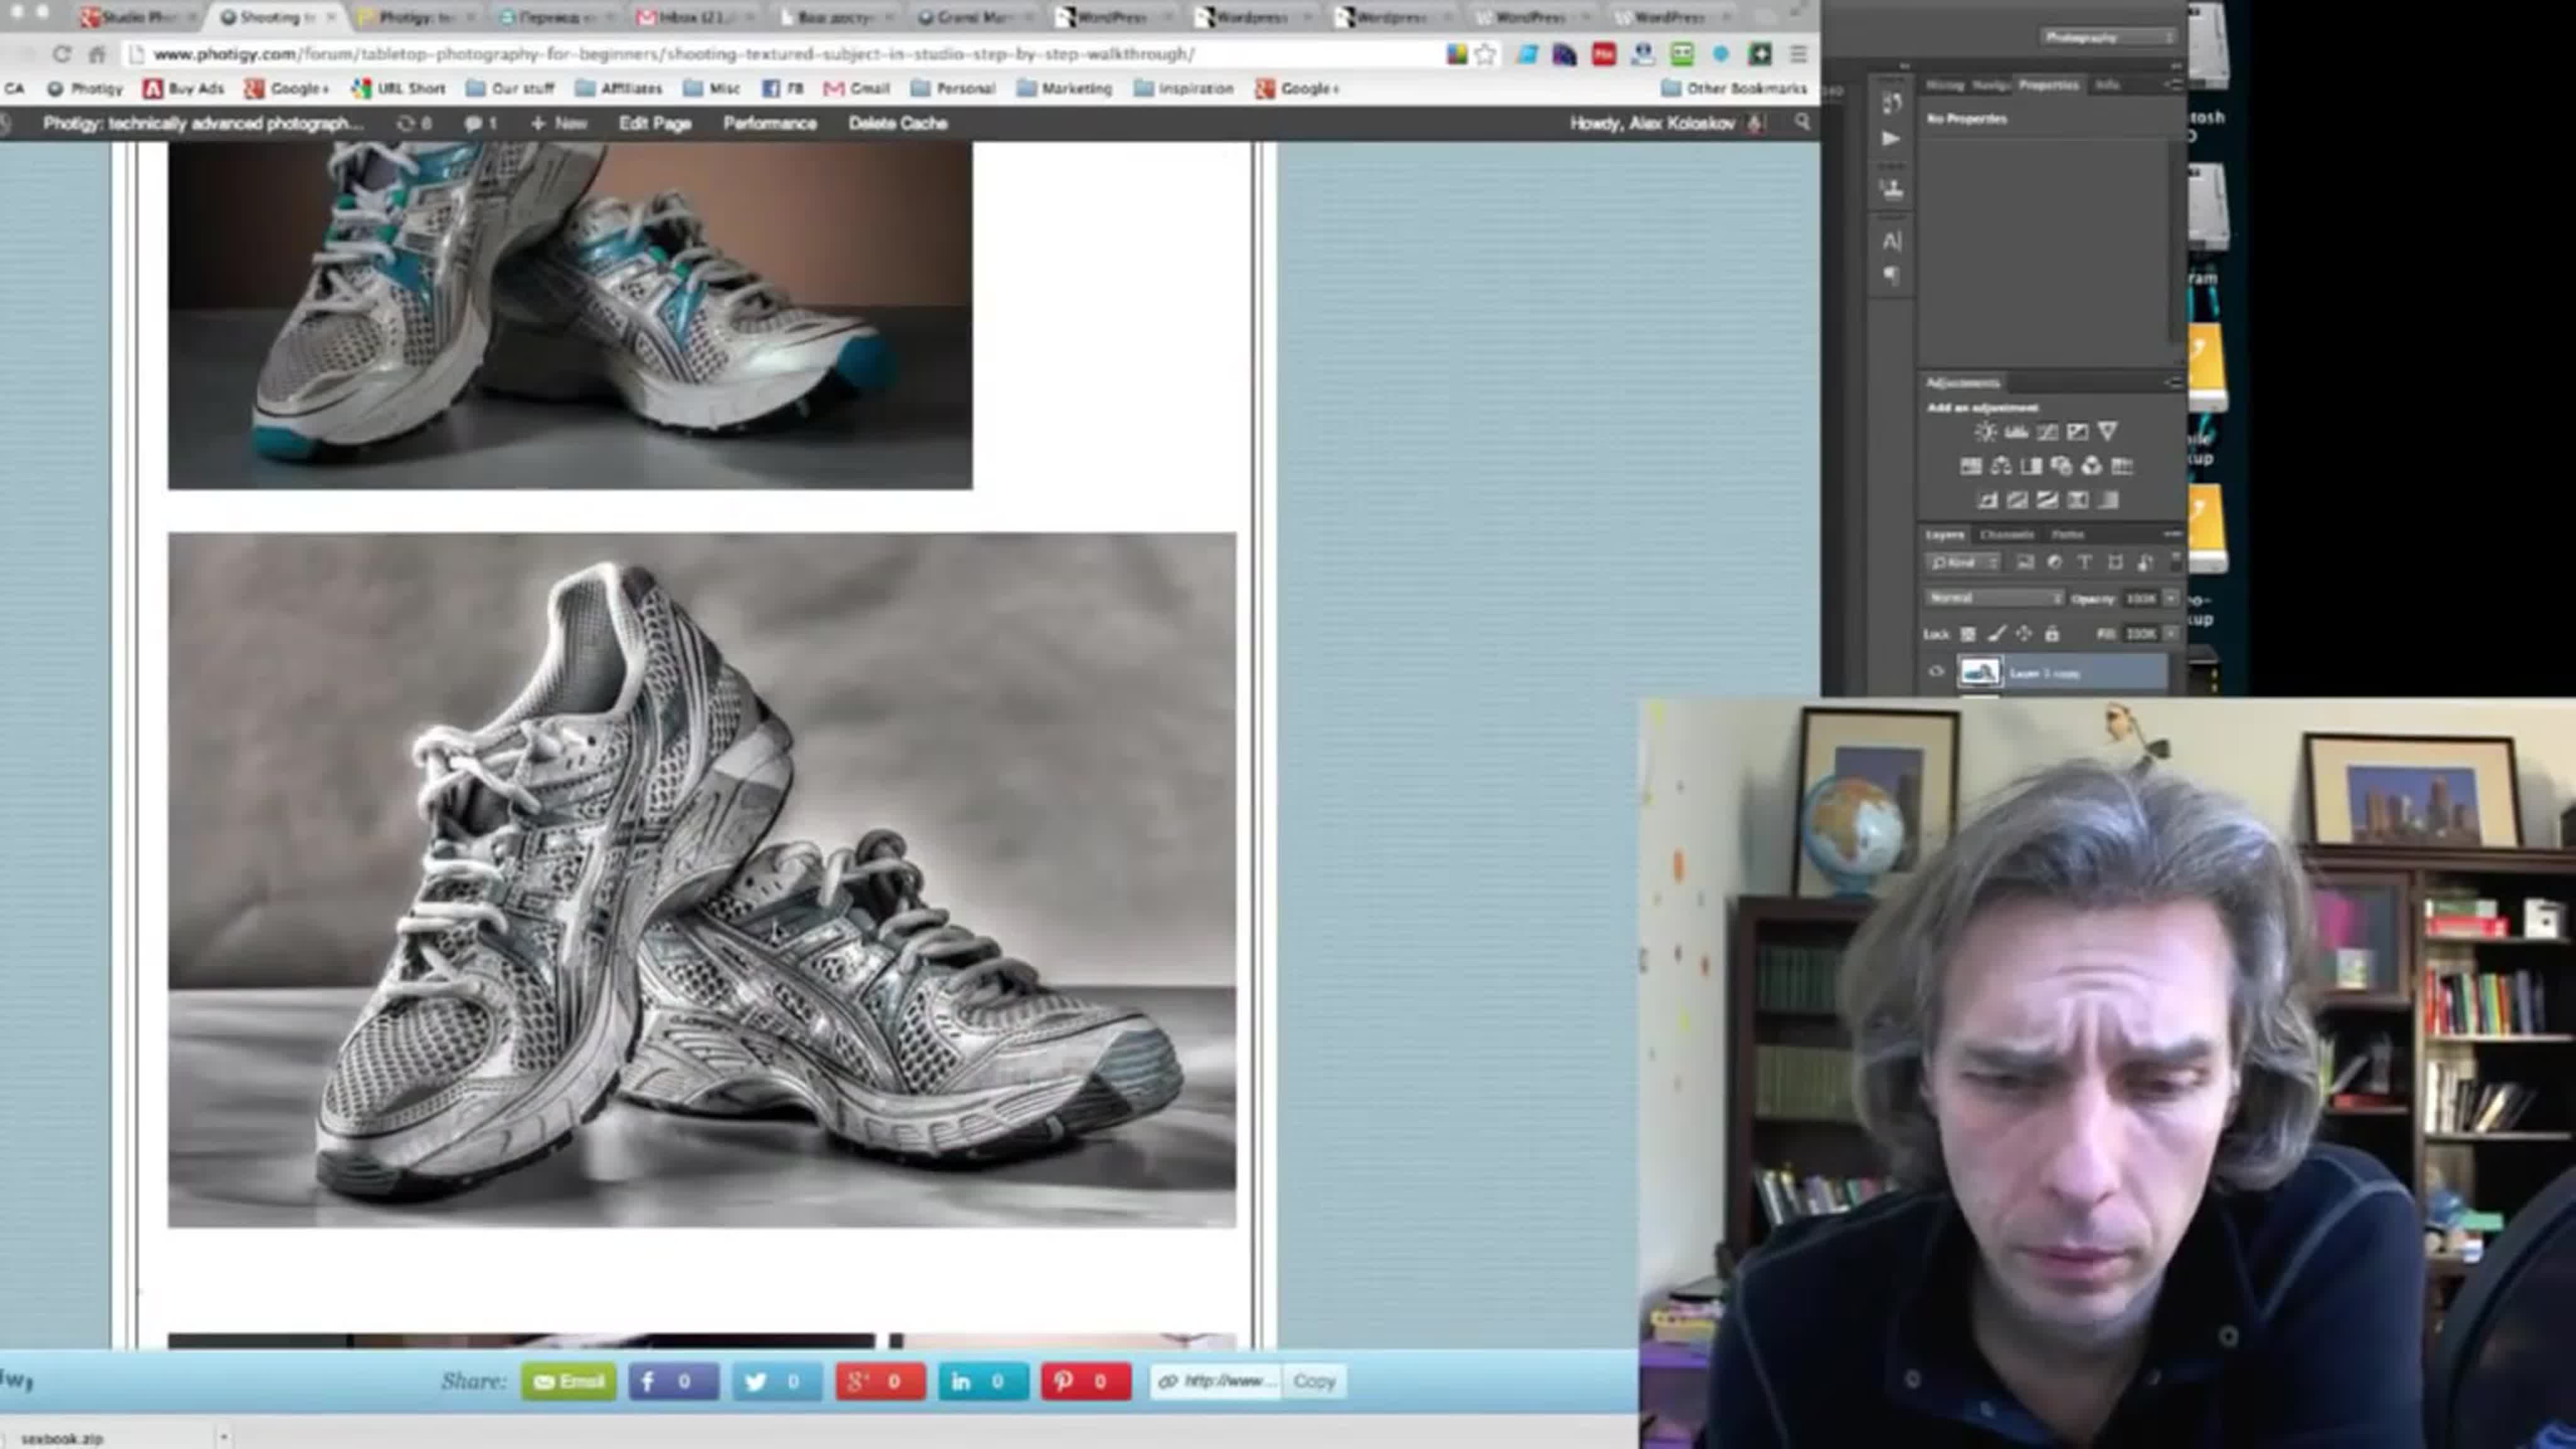Open the Adjustments panel flyout menu

coord(2173,383)
